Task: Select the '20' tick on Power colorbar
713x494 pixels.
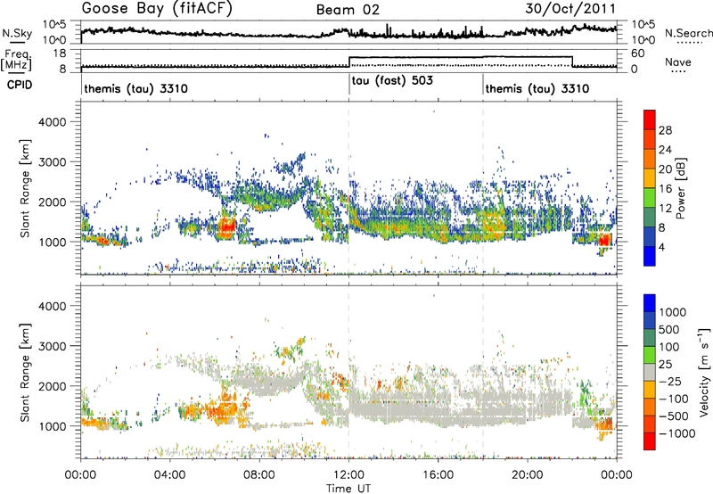Action: [665, 169]
